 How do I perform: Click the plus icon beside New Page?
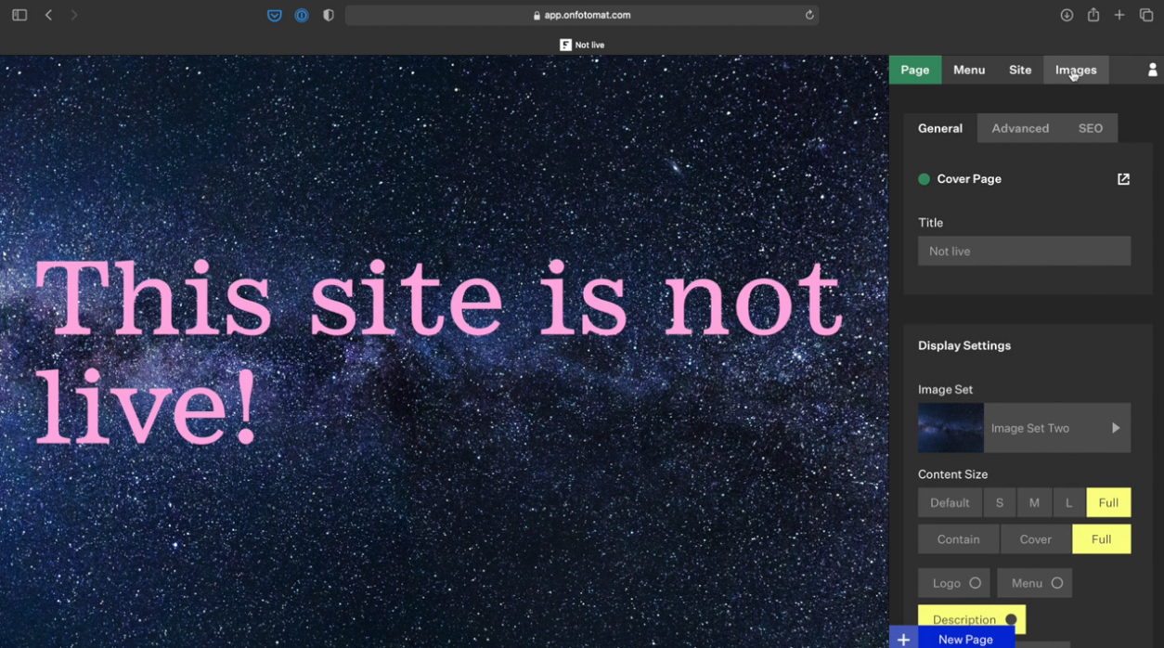(903, 640)
